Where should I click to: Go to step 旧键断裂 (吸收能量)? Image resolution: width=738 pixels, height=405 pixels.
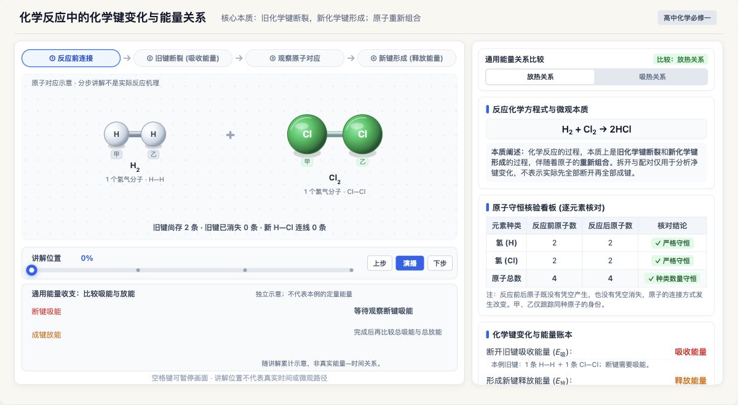click(183, 58)
